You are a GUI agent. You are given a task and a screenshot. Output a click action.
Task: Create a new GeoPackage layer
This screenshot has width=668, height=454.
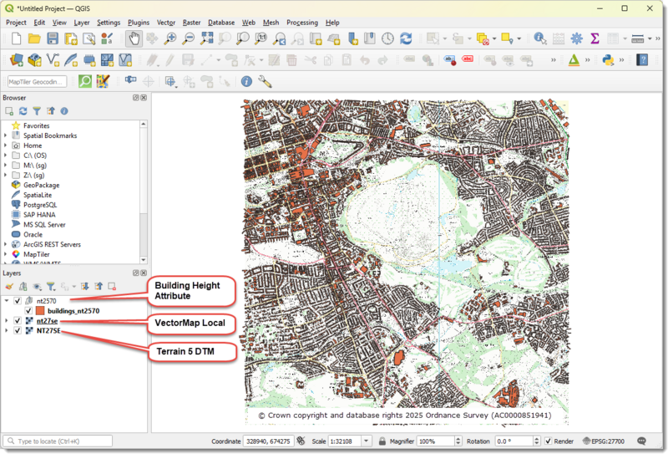click(34, 60)
